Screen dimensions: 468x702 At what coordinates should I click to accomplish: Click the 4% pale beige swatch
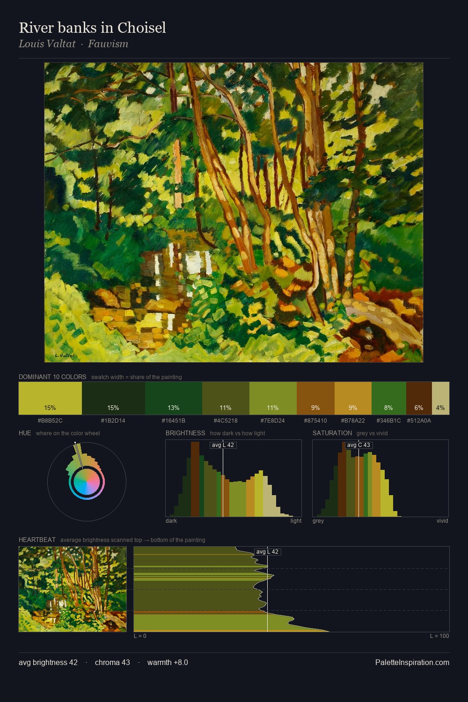(x=440, y=398)
